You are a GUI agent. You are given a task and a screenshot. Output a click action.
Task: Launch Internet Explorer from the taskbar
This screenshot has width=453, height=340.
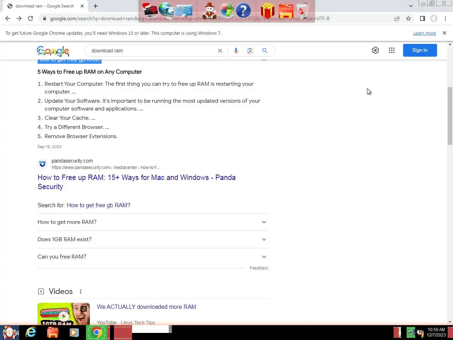point(31,332)
